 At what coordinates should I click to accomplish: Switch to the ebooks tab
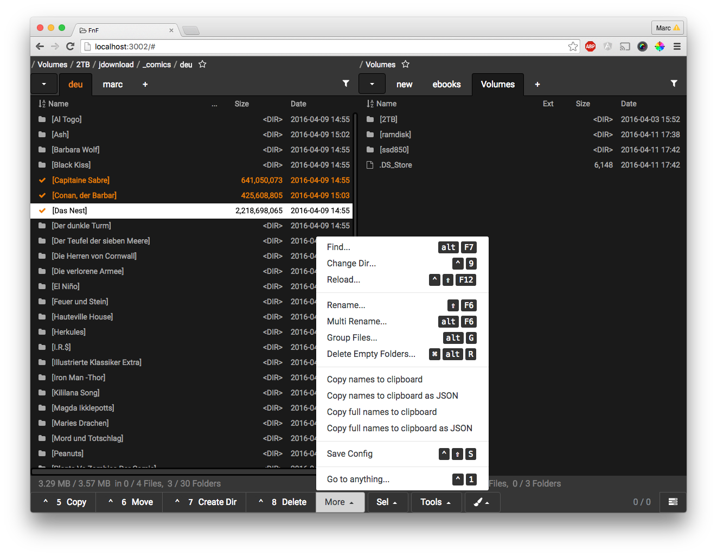pos(446,84)
